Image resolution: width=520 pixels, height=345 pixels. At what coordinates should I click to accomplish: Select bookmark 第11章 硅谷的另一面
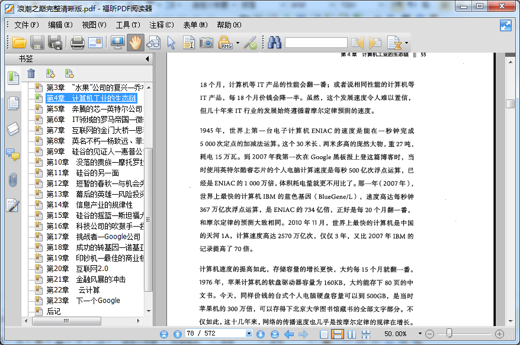coord(82,173)
